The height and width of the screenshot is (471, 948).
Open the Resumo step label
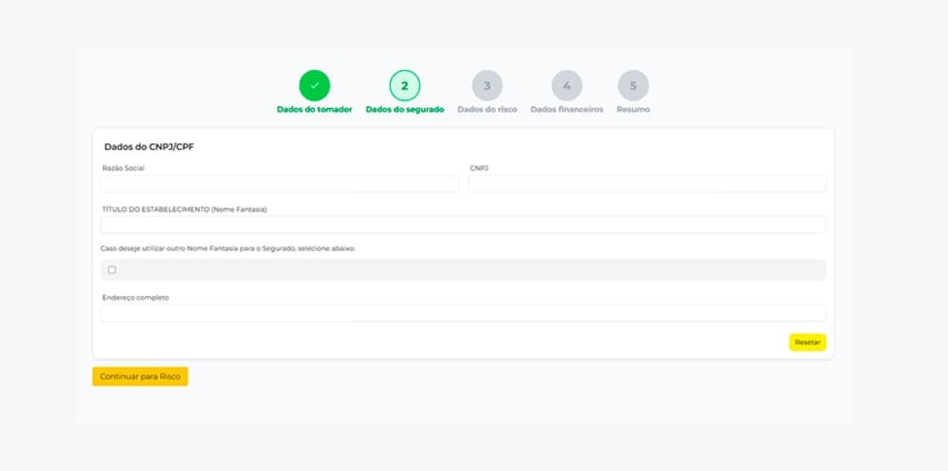633,110
